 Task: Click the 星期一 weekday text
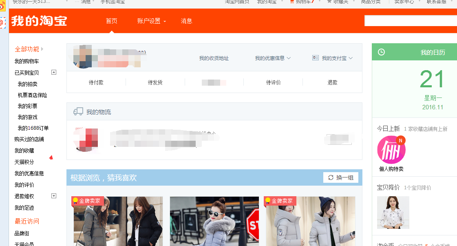click(x=433, y=98)
